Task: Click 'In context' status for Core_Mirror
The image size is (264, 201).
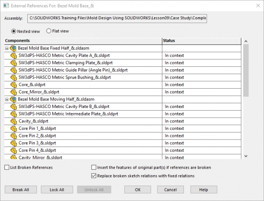Action: pos(174,92)
